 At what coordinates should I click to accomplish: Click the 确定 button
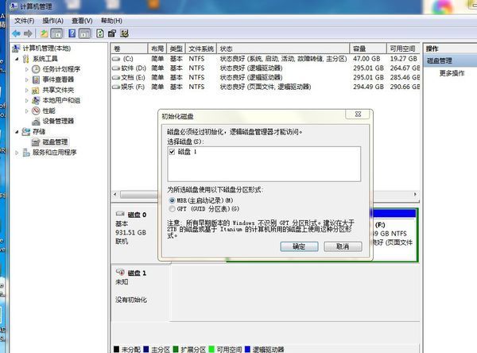(x=299, y=246)
